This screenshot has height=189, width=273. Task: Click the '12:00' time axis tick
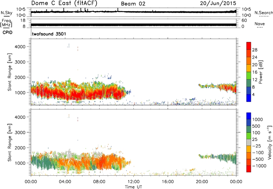[x=133, y=182]
